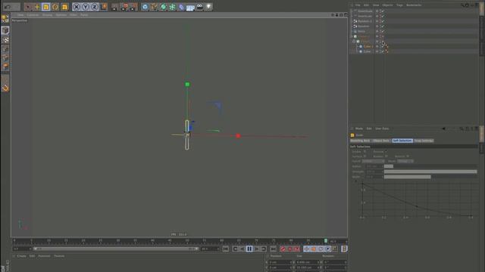Collapse the parent group of Cube.1
This screenshot has width=485, height=272.
coord(354,42)
